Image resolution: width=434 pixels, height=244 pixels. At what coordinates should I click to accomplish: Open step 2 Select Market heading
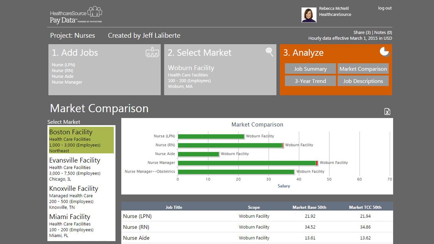(x=199, y=53)
